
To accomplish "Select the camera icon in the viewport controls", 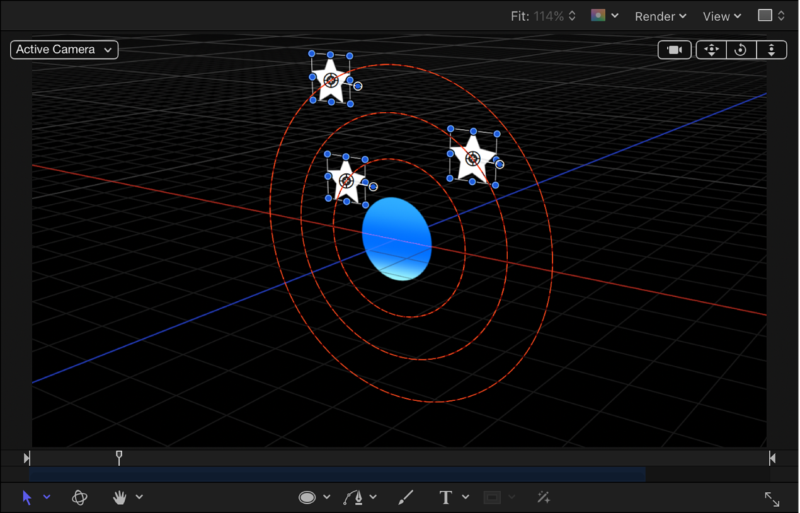I will click(x=674, y=49).
